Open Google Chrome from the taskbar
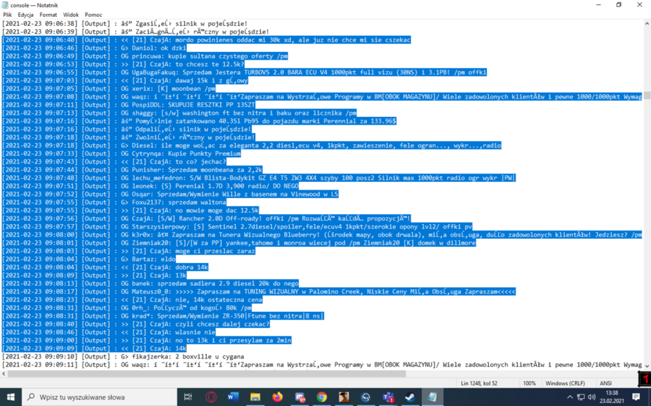Screen dimensions: 651x406 tap(322, 397)
